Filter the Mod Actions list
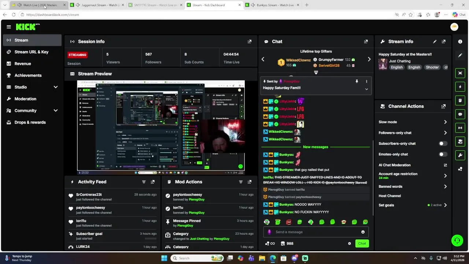This screenshot has width=469, height=264. click(241, 182)
